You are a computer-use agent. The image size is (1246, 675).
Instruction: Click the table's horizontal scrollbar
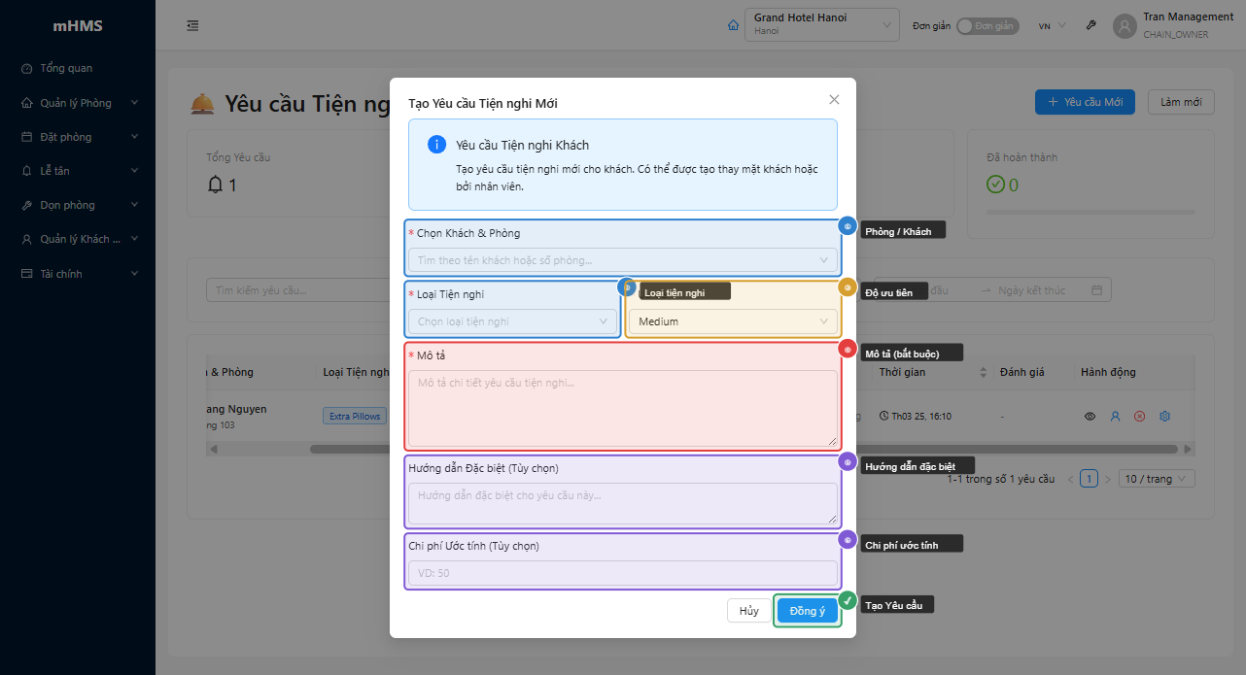coord(680,450)
